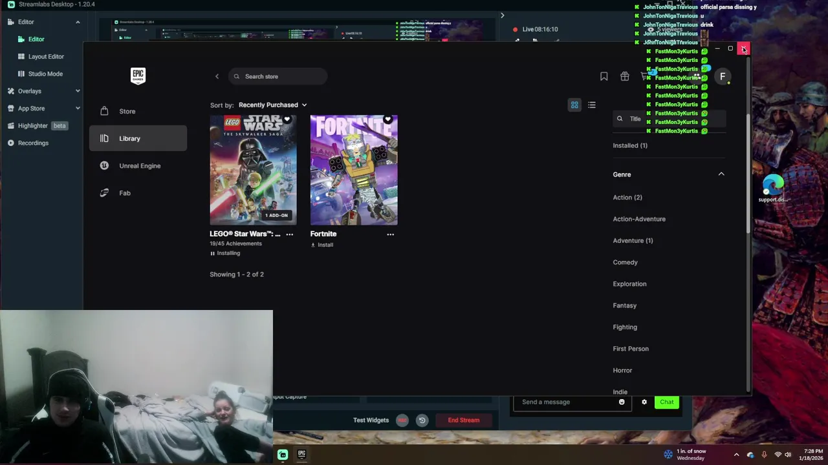Filter by Action-Adventure genre
Image resolution: width=828 pixels, height=465 pixels.
tap(639, 219)
